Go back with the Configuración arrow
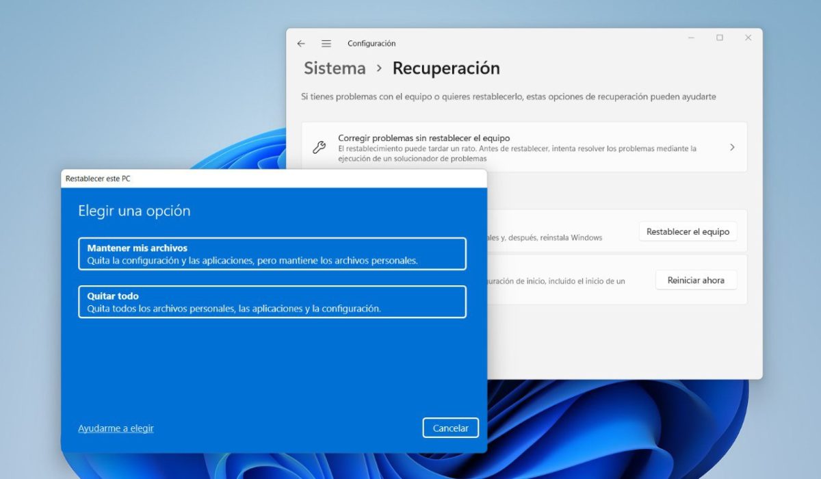The image size is (821, 479). (301, 43)
